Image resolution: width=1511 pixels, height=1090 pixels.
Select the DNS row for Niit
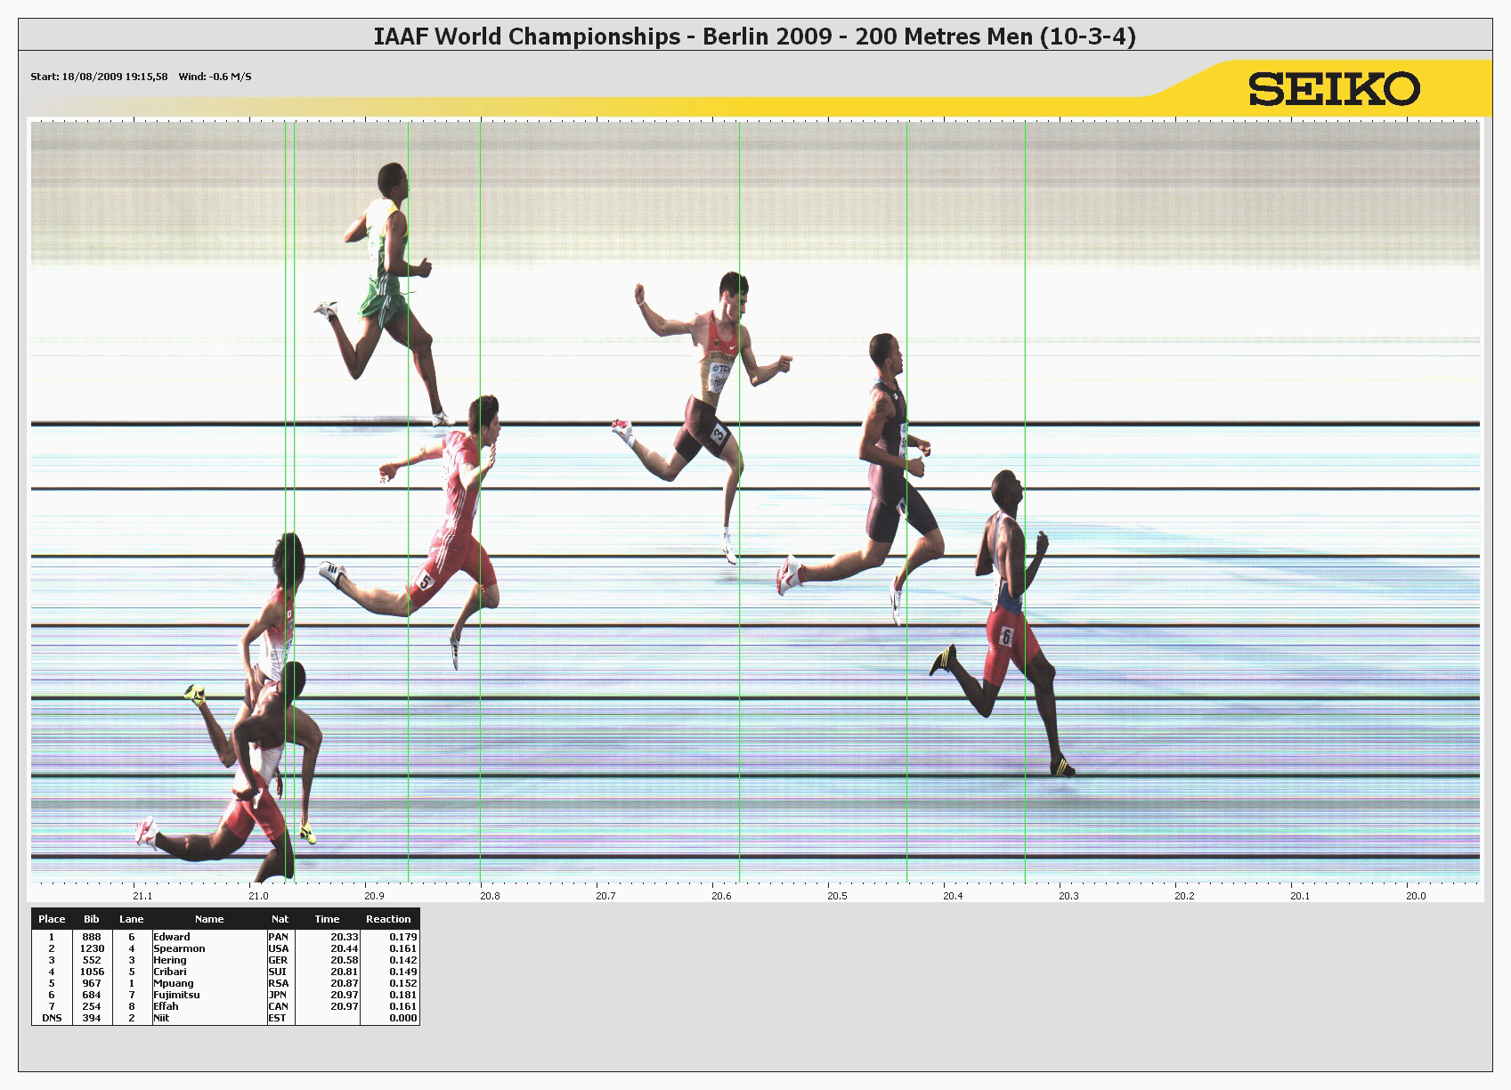click(224, 1018)
